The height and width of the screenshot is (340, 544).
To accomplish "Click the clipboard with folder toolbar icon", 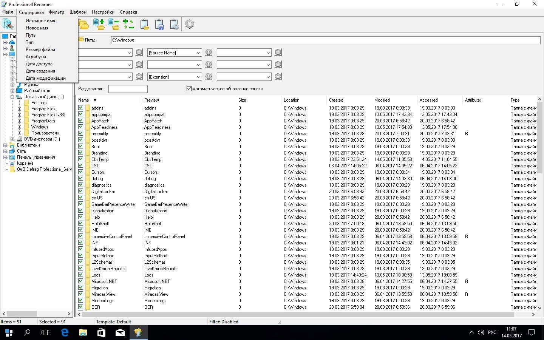I will (x=144, y=24).
